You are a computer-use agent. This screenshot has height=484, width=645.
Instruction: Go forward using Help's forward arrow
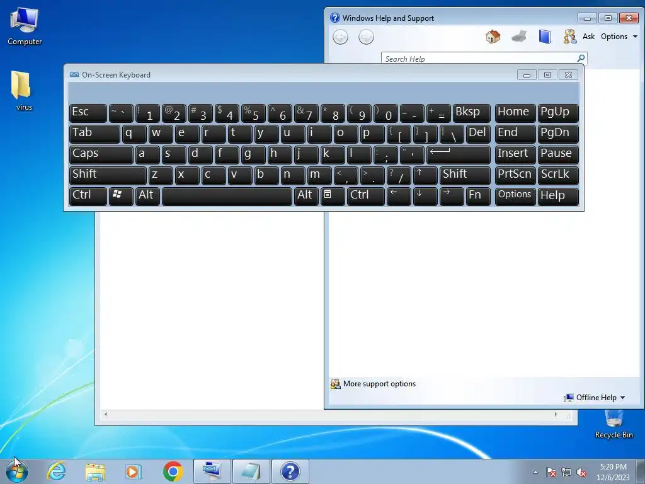[366, 37]
